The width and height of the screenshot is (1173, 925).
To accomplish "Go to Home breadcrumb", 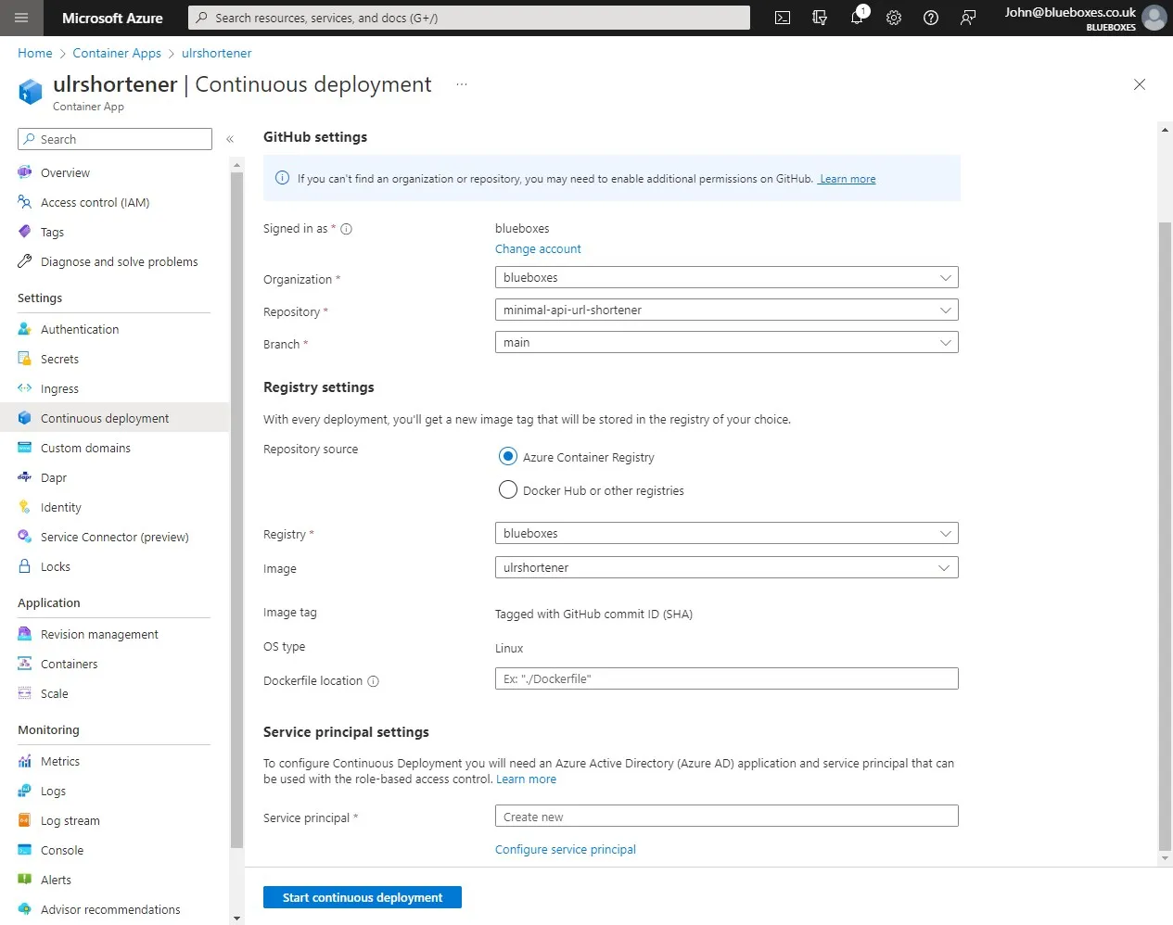I will tap(35, 53).
